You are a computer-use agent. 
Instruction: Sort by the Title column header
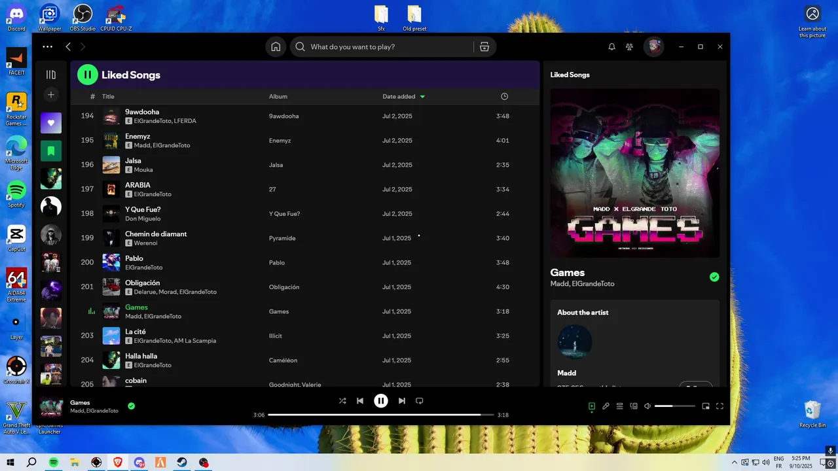tap(108, 96)
